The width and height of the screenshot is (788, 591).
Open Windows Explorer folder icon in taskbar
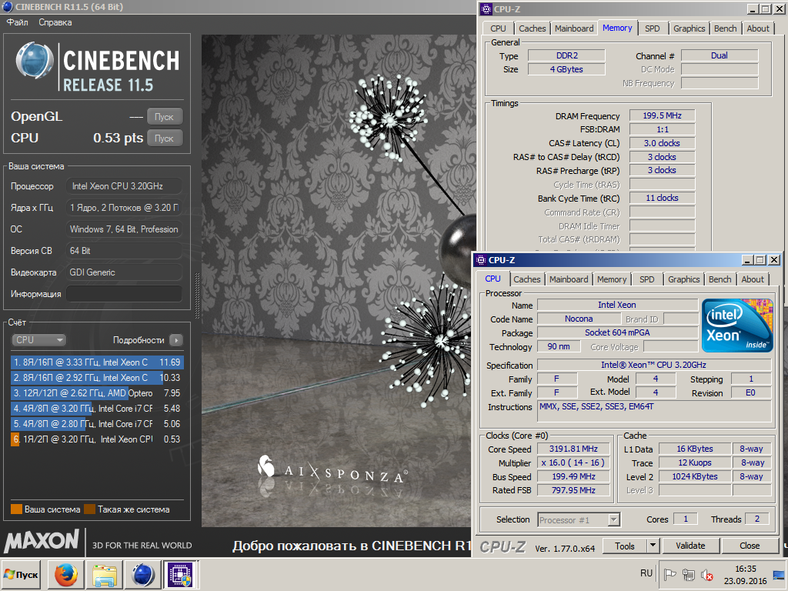pos(105,574)
